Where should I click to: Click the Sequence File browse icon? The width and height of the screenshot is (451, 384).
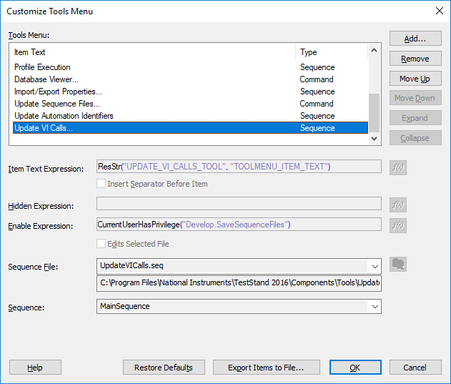coord(398,265)
